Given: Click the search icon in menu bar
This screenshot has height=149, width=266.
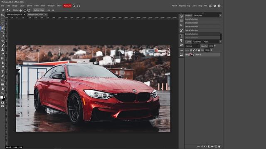Looking at the screenshot, I should 74,6.
